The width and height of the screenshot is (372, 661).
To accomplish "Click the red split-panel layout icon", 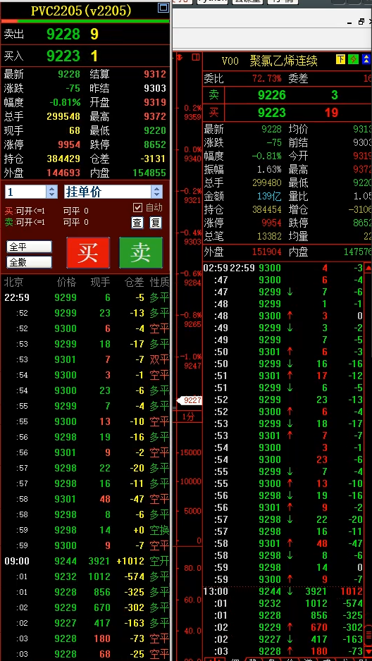I will pyautogui.click(x=195, y=57).
